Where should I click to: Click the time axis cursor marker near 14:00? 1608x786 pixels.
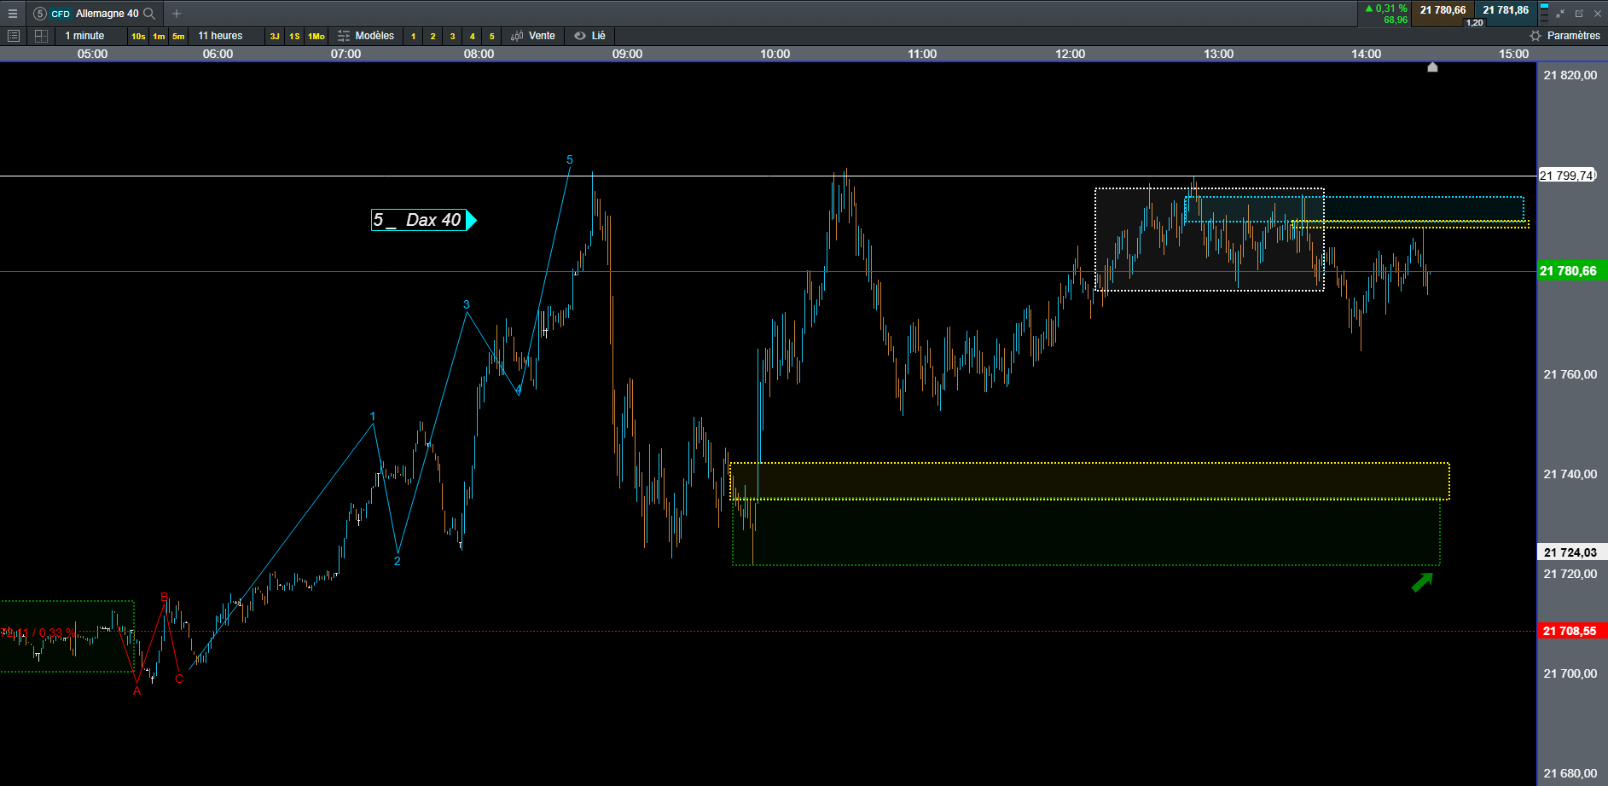point(1433,67)
